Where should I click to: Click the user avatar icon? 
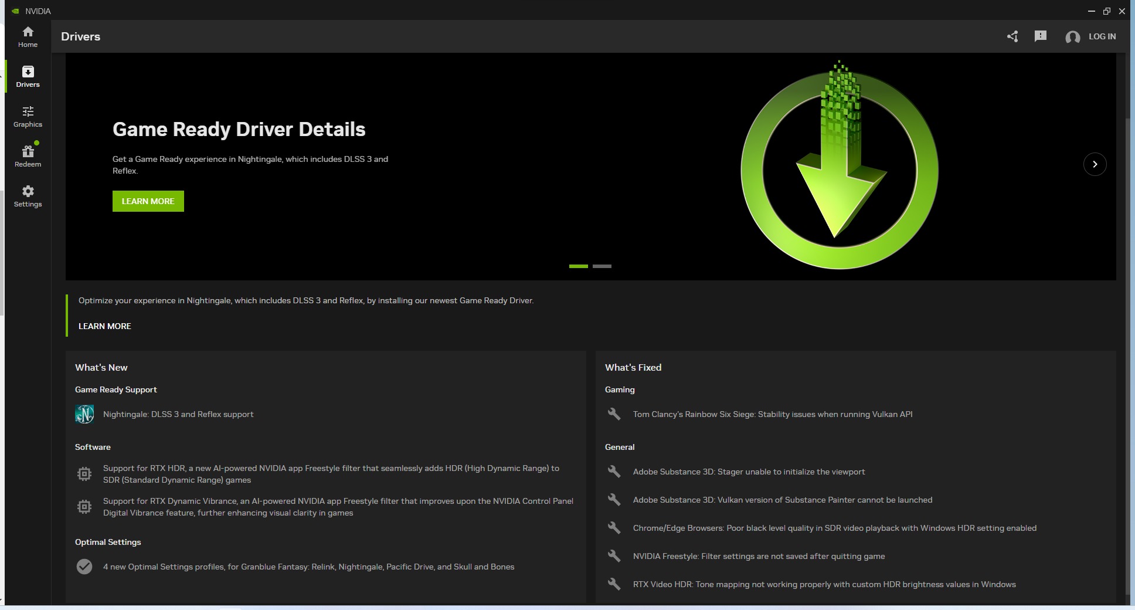(1073, 37)
